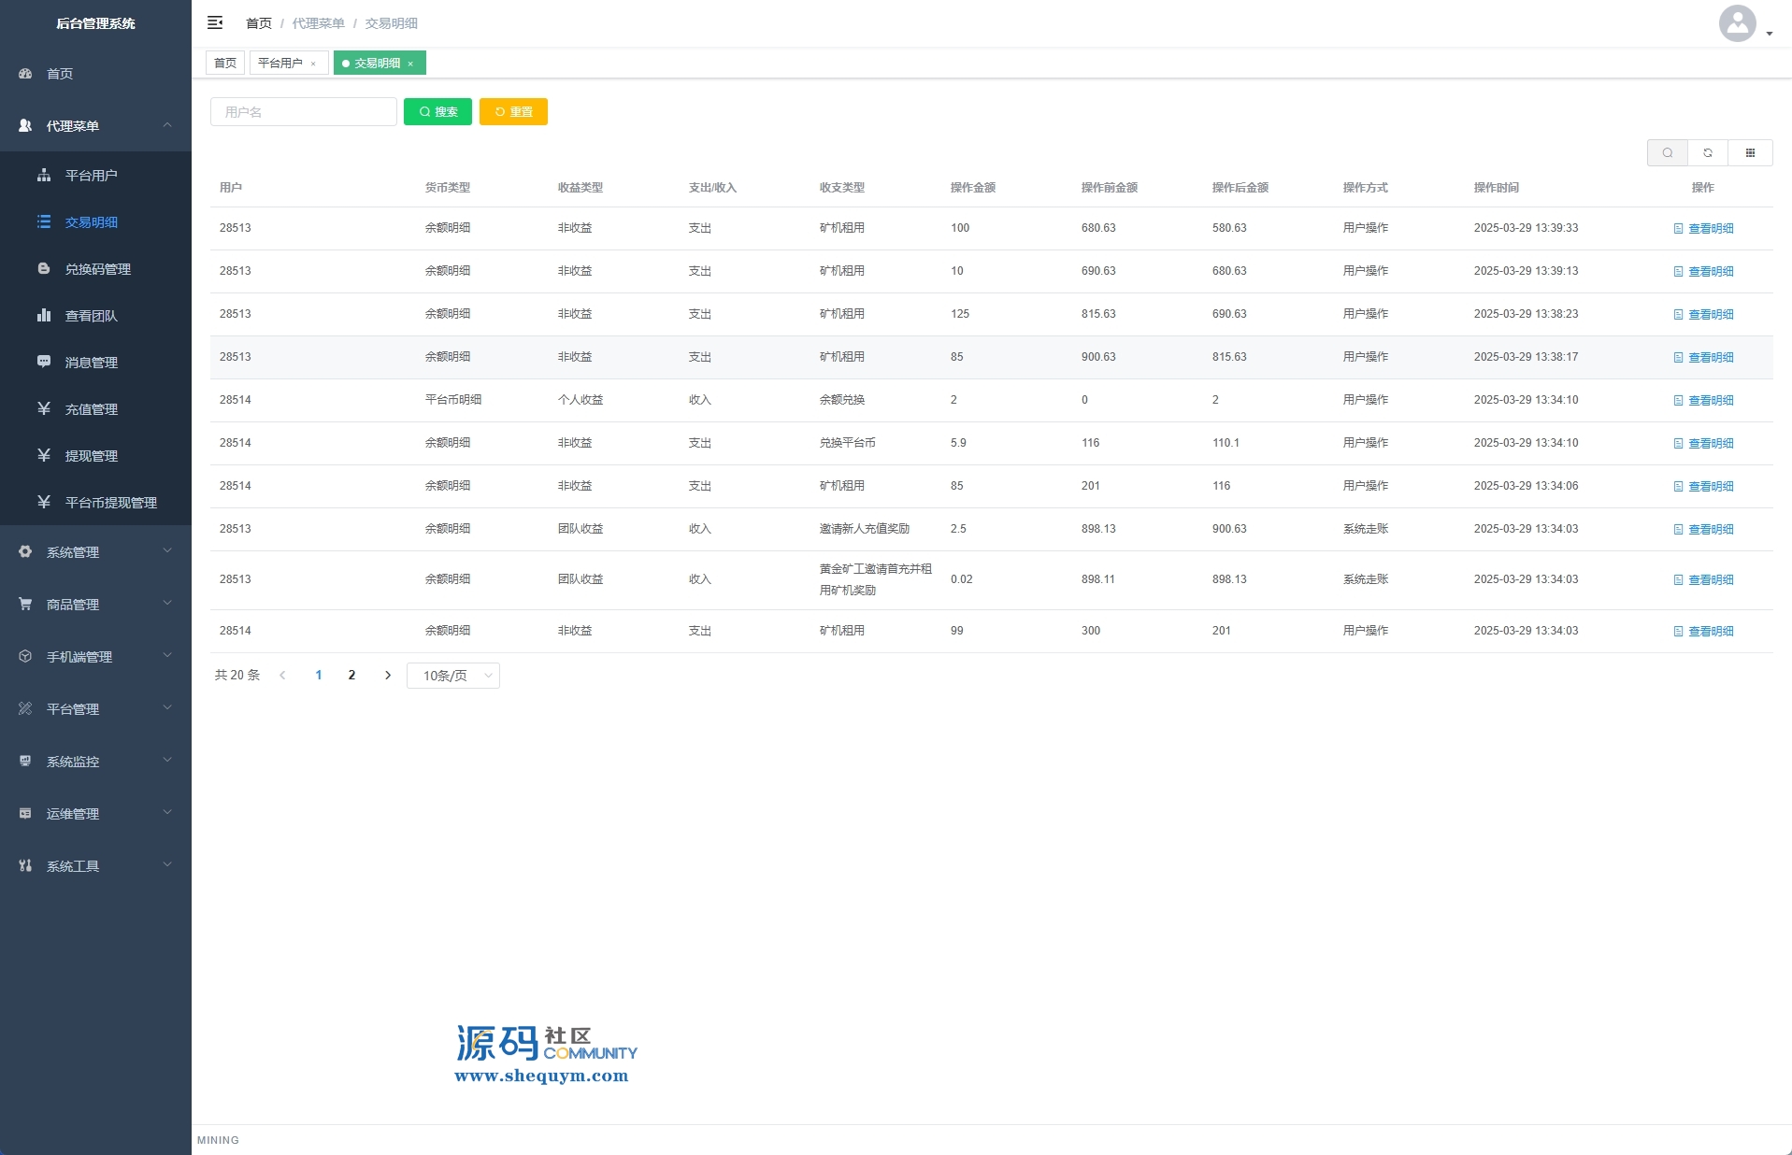Open the column display grid icon
Screen dimensions: 1792x1155
click(1750, 153)
